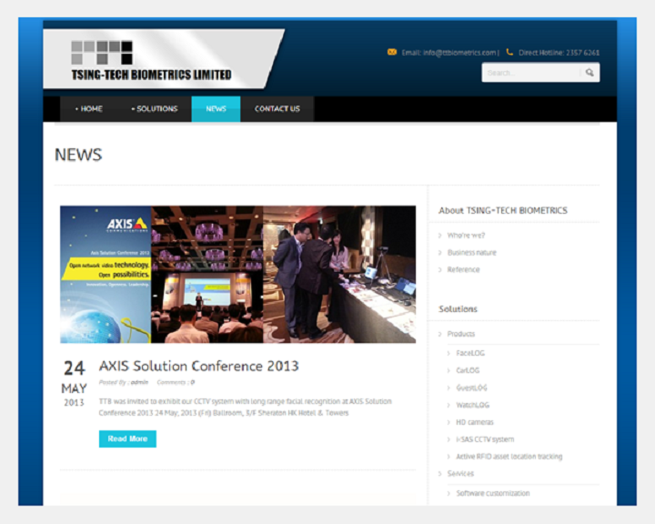The image size is (655, 524).
Task: Open the AXIS Solution Conference 2013 article title
Action: click(x=199, y=366)
